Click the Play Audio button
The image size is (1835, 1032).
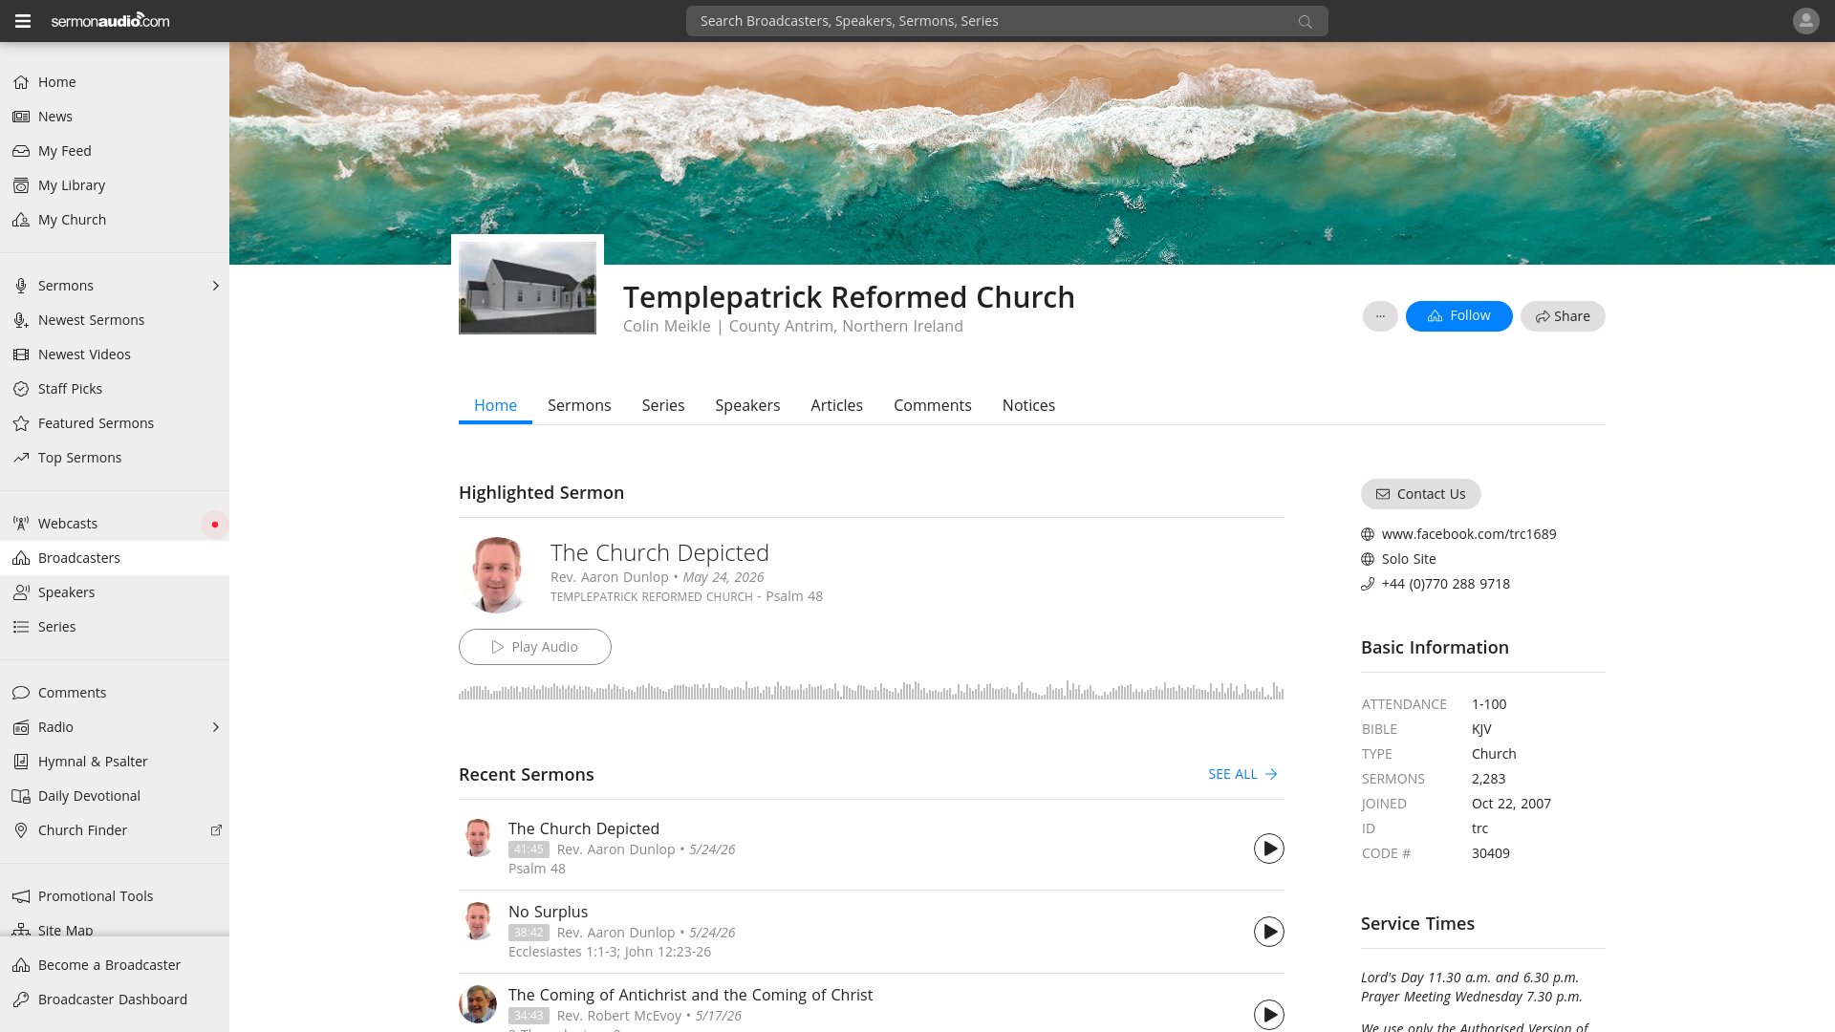point(535,647)
